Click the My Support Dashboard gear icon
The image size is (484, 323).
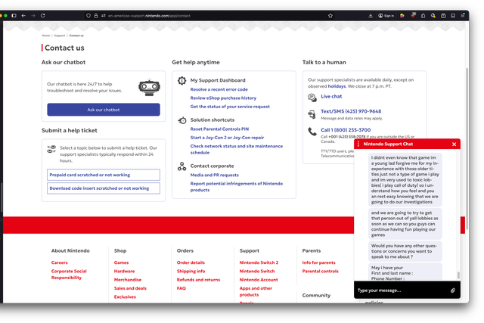(x=181, y=81)
